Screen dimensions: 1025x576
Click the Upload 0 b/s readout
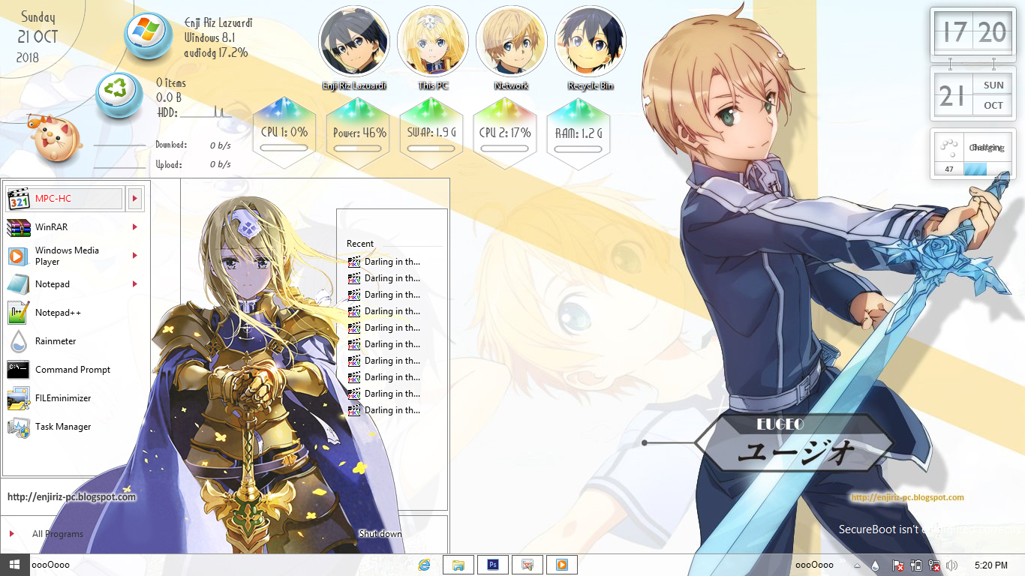[x=193, y=164]
